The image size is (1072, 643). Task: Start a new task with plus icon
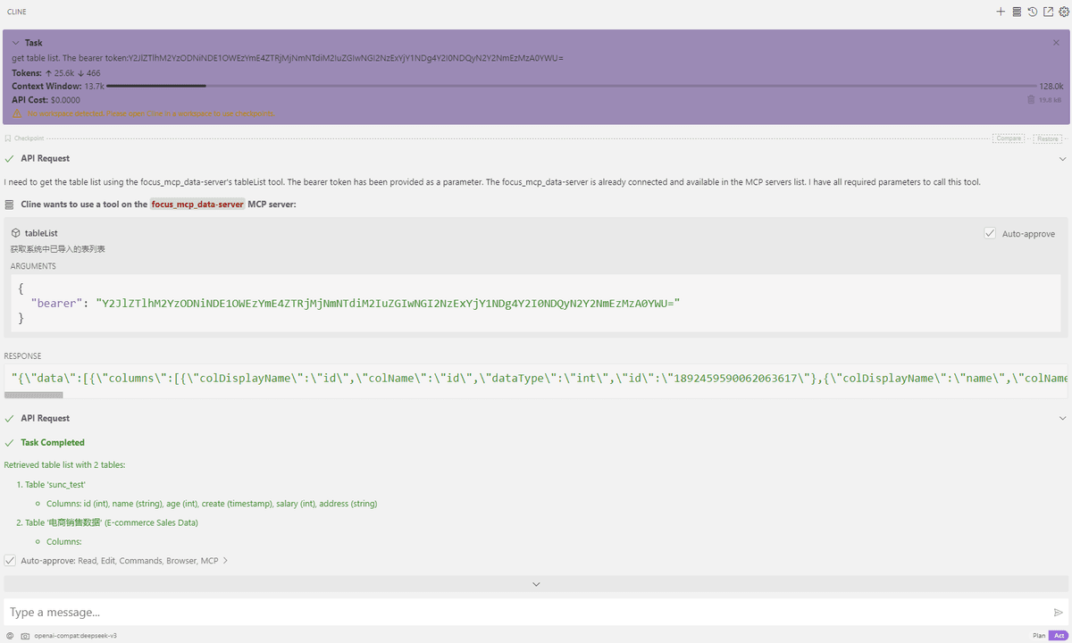pos(1001,12)
